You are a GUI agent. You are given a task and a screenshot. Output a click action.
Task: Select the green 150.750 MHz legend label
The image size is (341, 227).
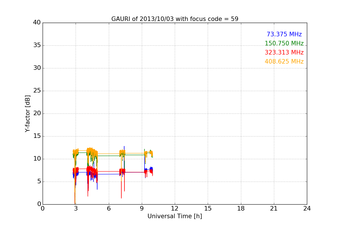(x=284, y=43)
